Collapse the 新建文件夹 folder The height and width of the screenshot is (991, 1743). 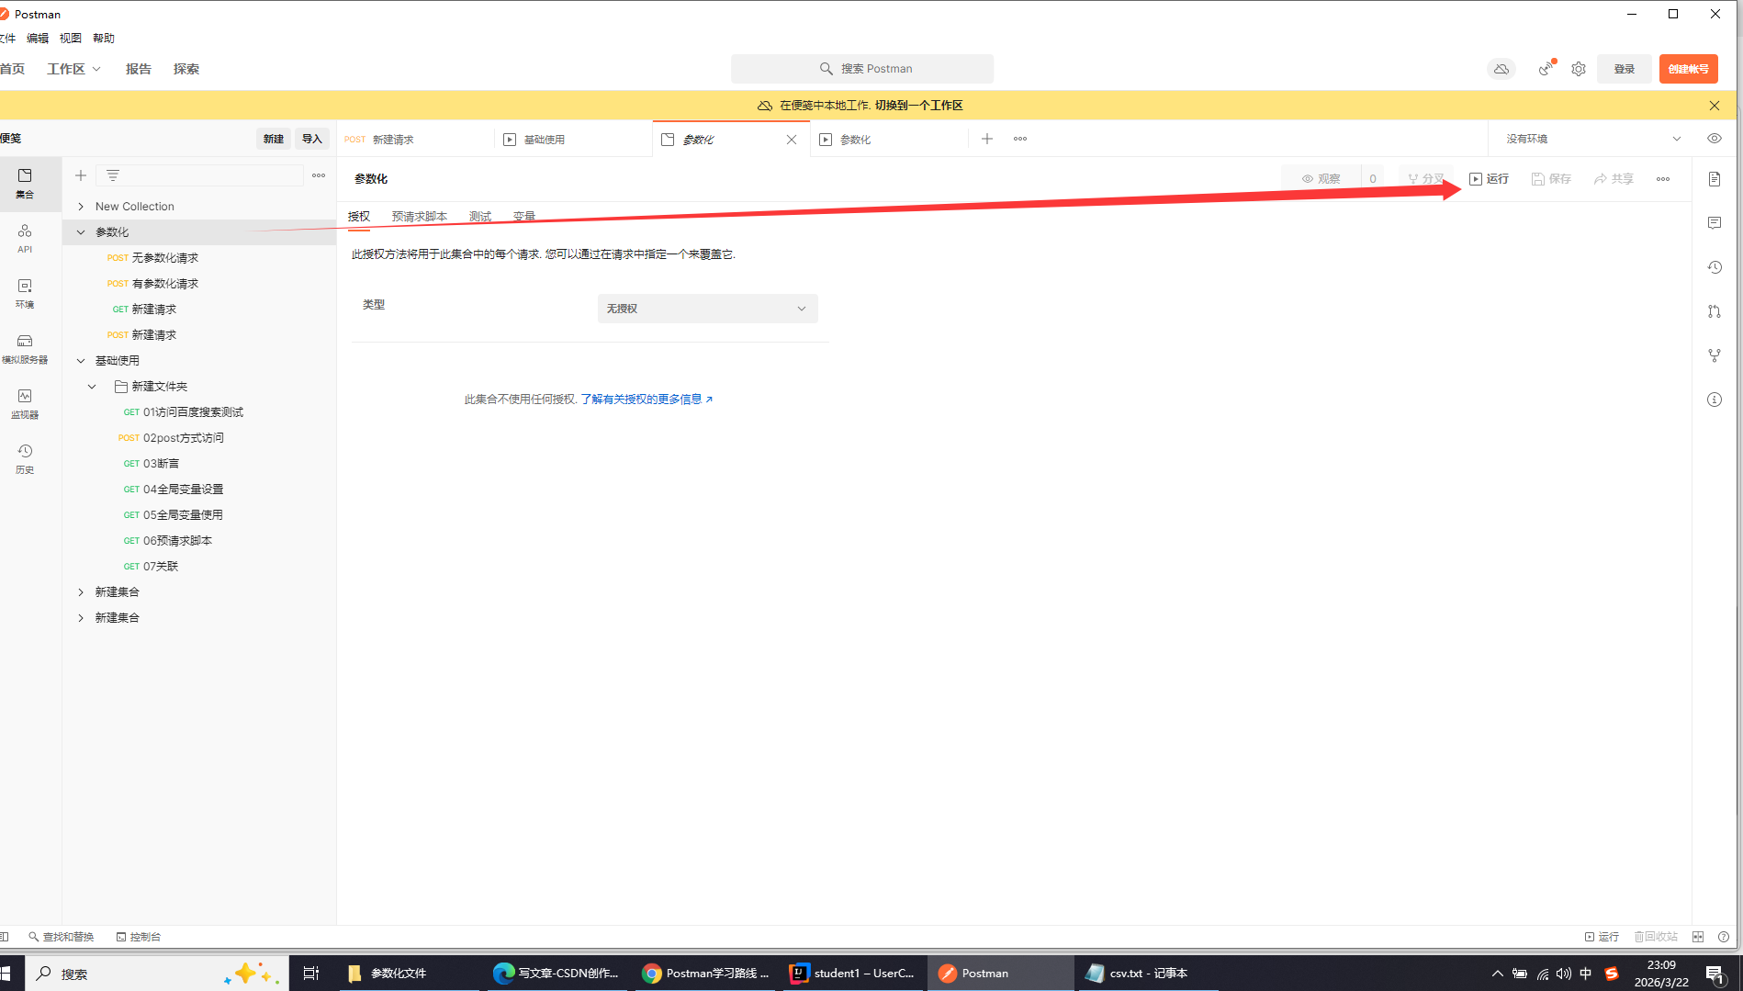pyautogui.click(x=92, y=387)
